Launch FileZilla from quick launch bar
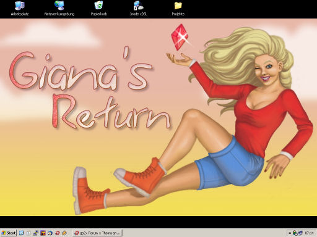Viewport: 317px width, 237px height. tap(43, 233)
